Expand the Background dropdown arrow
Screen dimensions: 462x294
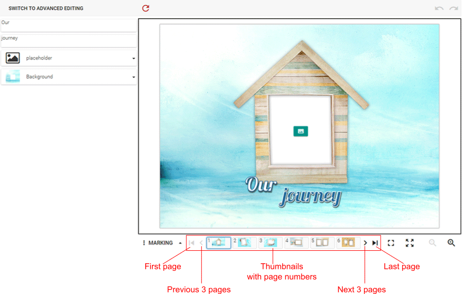133,77
